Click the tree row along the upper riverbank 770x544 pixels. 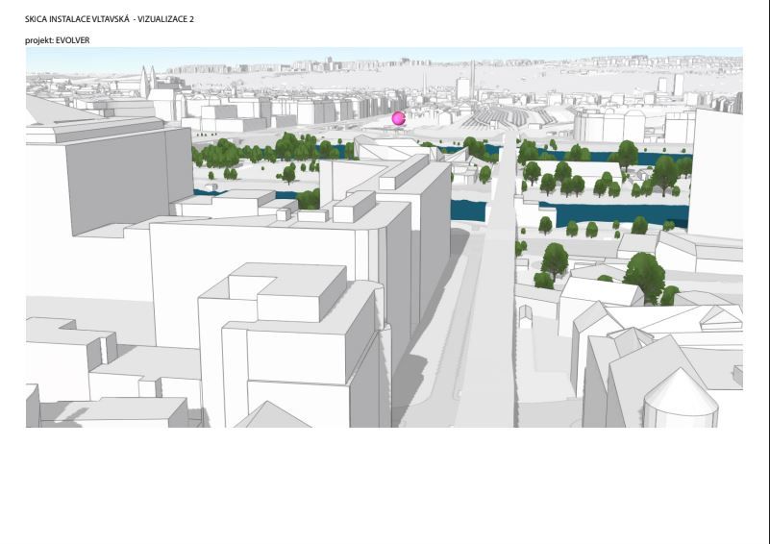pyautogui.click(x=260, y=149)
